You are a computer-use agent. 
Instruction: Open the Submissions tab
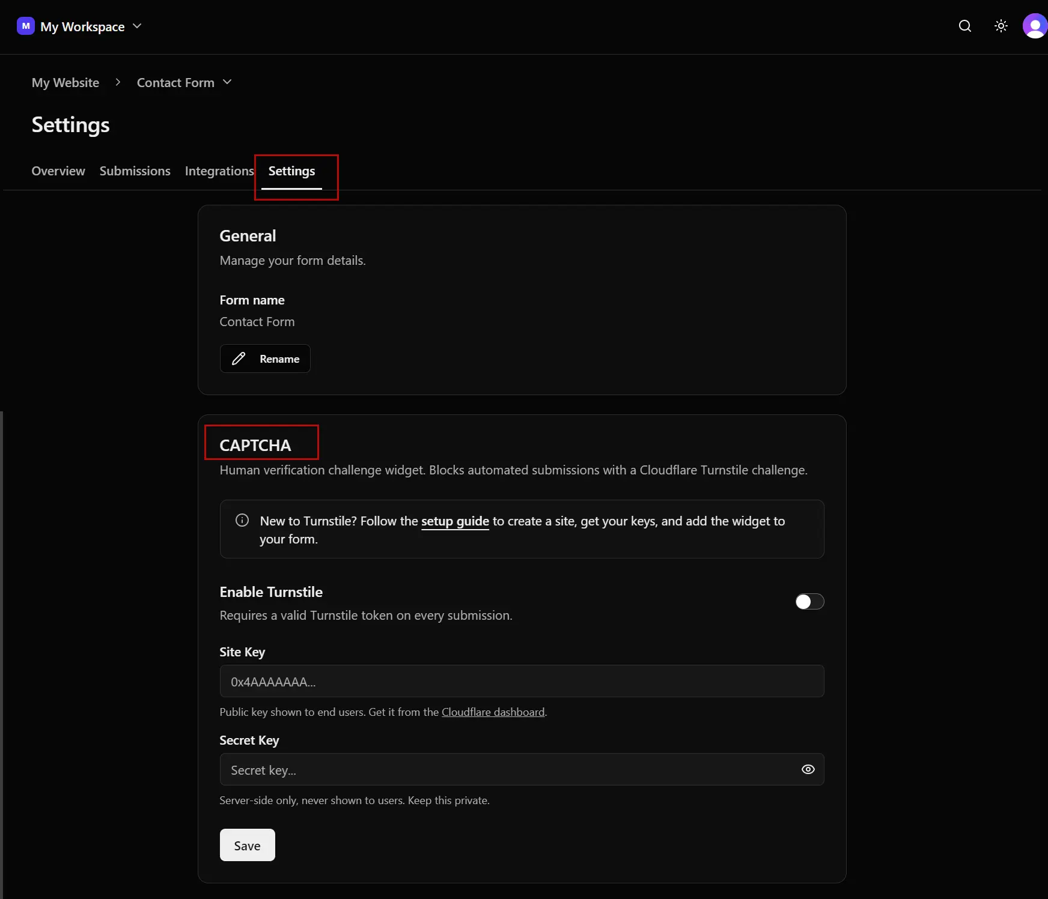click(135, 171)
